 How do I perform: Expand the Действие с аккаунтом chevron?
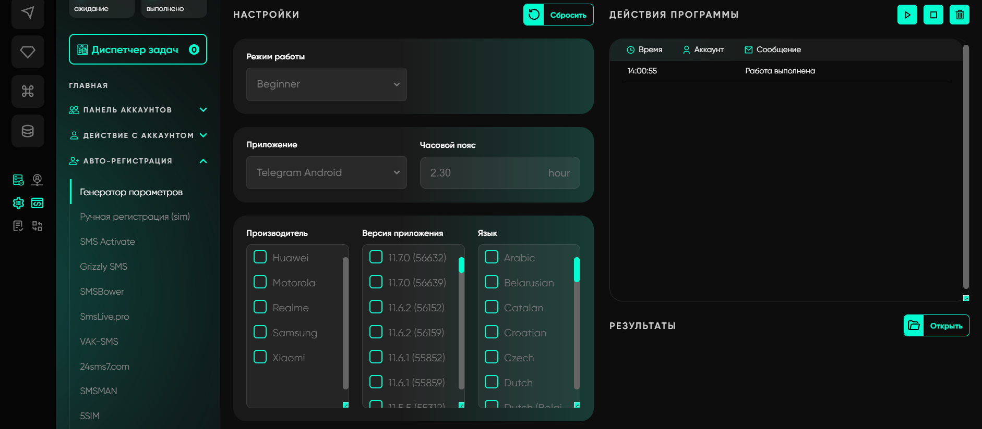tap(203, 135)
